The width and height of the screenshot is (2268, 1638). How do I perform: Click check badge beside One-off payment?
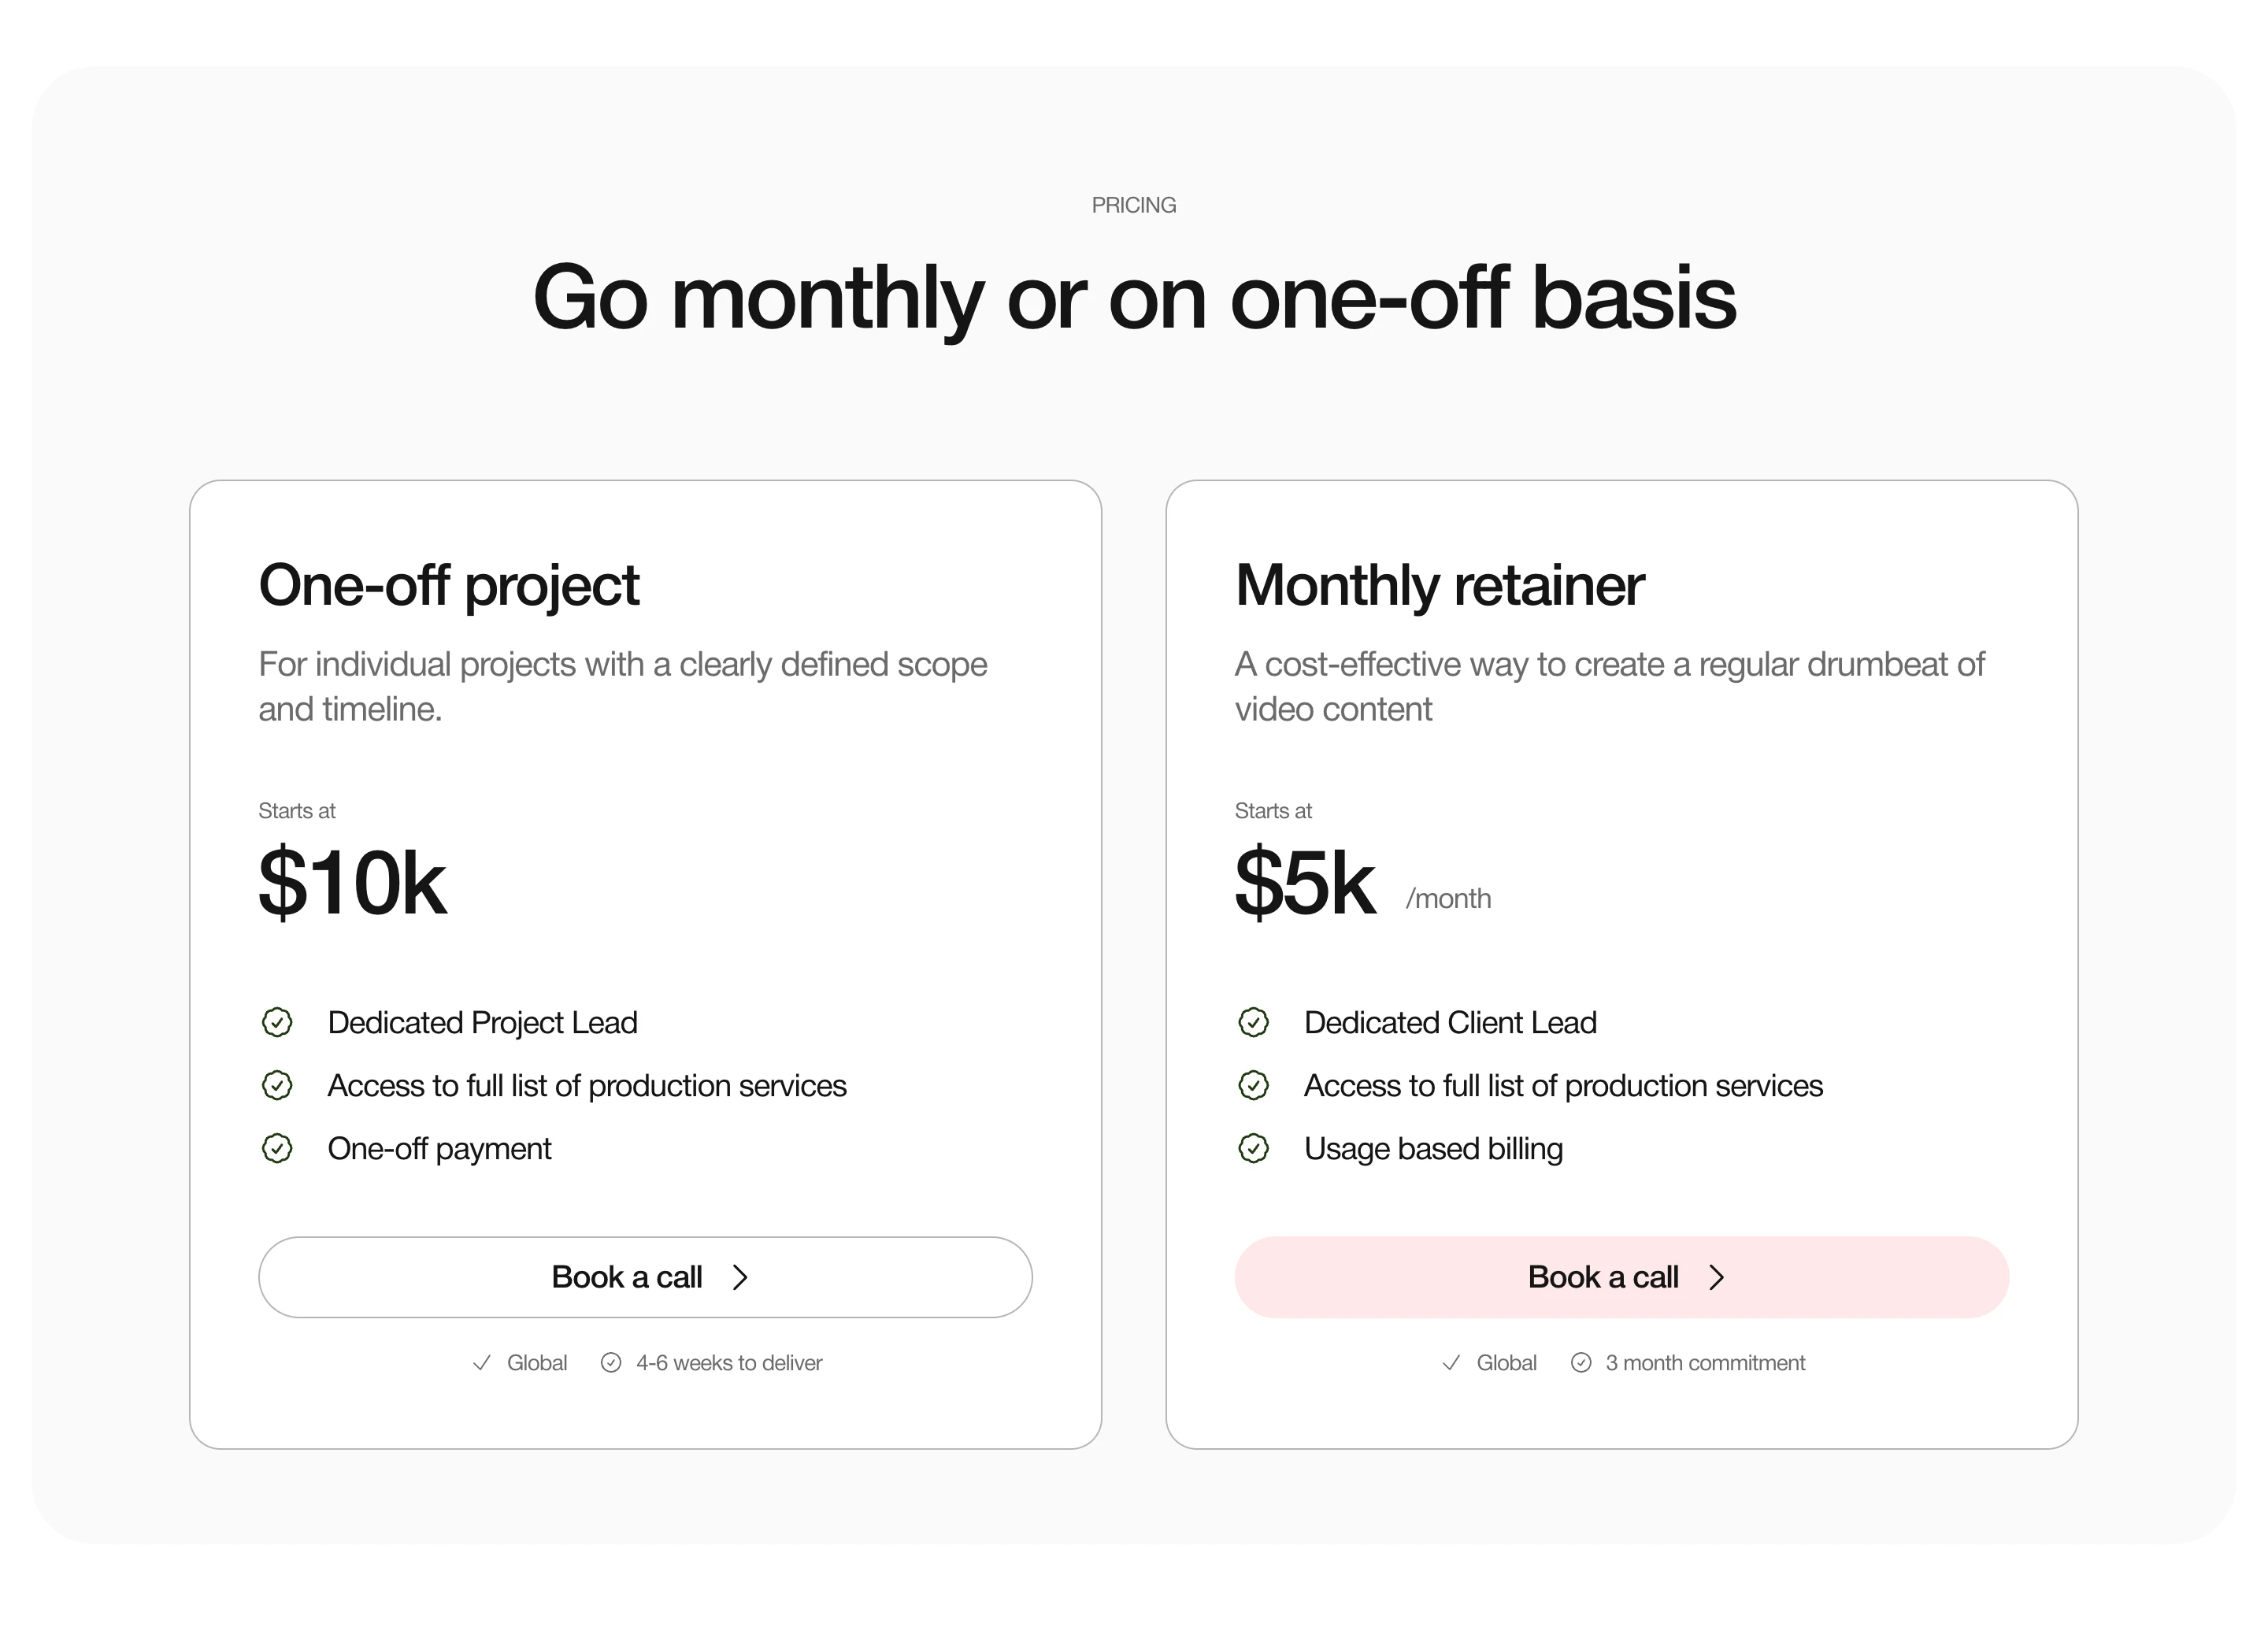click(x=277, y=1148)
